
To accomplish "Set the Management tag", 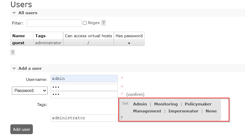I will (x=147, y=111).
